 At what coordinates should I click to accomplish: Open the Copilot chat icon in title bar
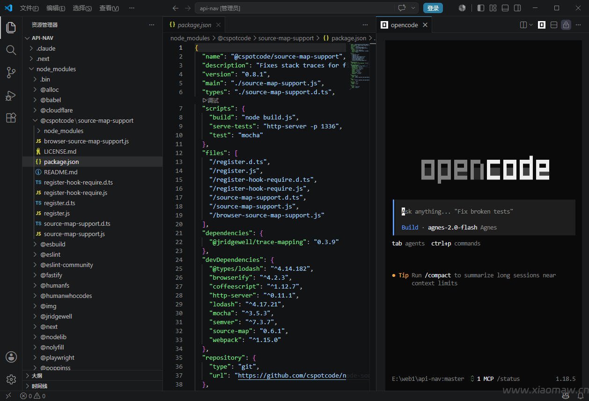coord(402,8)
